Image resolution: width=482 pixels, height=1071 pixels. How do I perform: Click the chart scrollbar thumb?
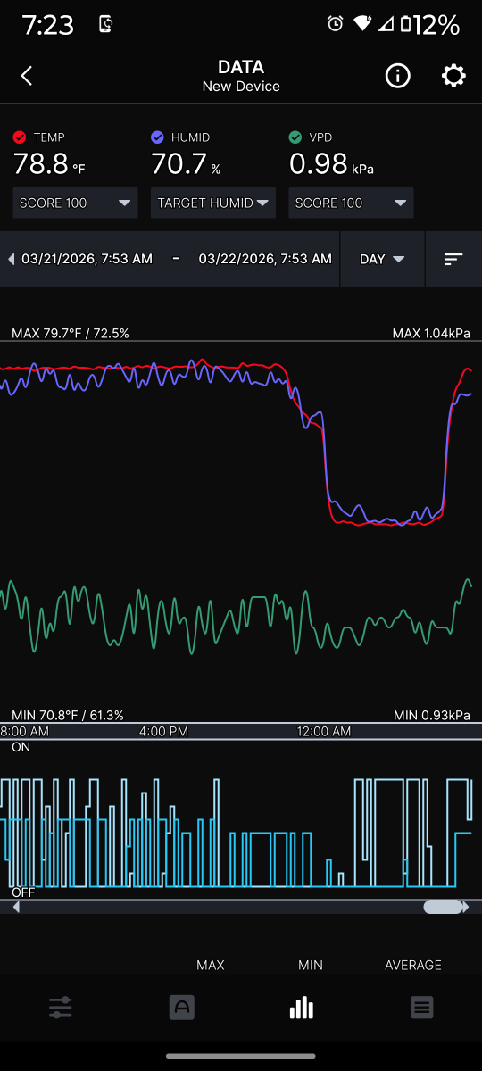(x=443, y=907)
